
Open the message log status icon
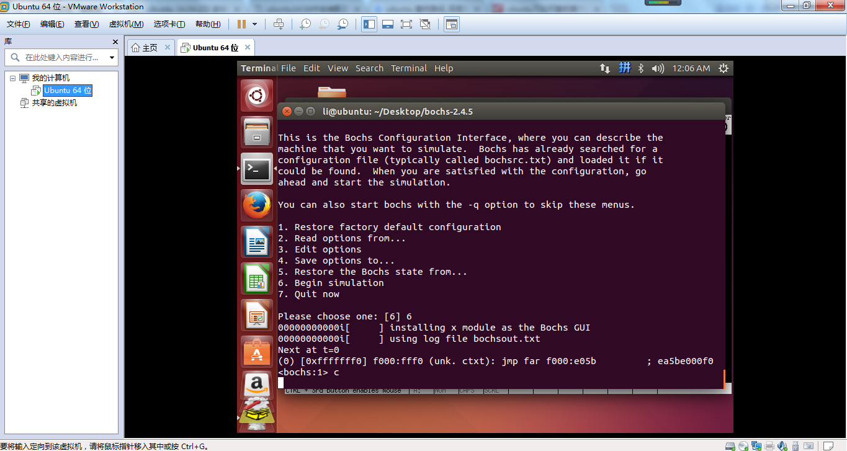click(828, 446)
